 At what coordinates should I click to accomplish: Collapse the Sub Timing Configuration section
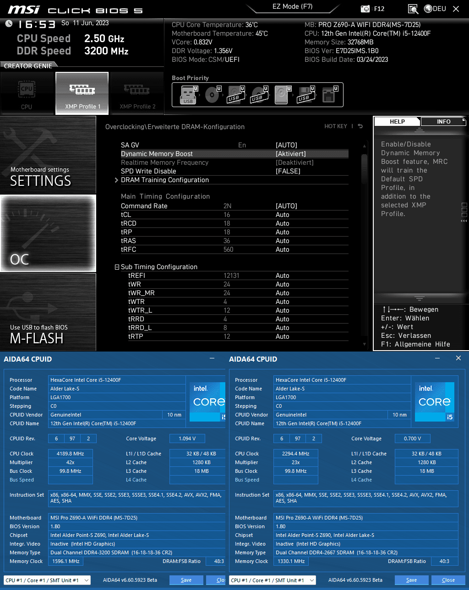[x=117, y=267]
